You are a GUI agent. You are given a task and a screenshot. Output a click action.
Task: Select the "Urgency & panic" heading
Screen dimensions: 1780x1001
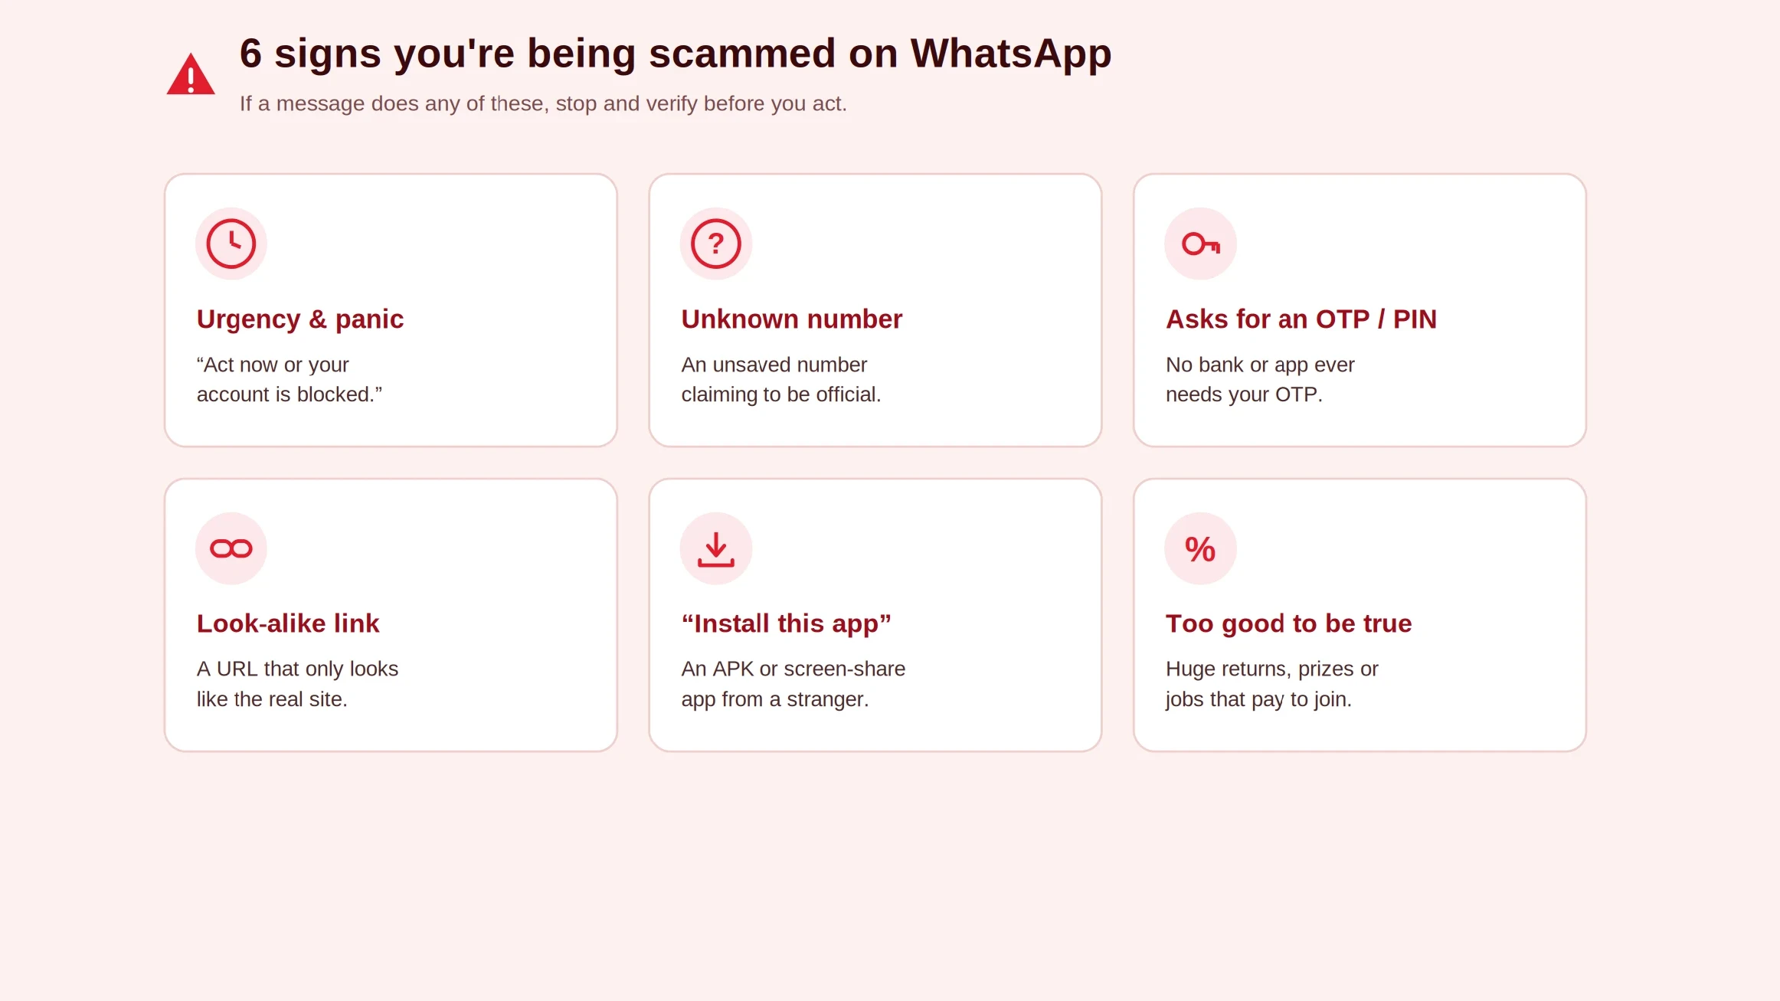(x=300, y=319)
